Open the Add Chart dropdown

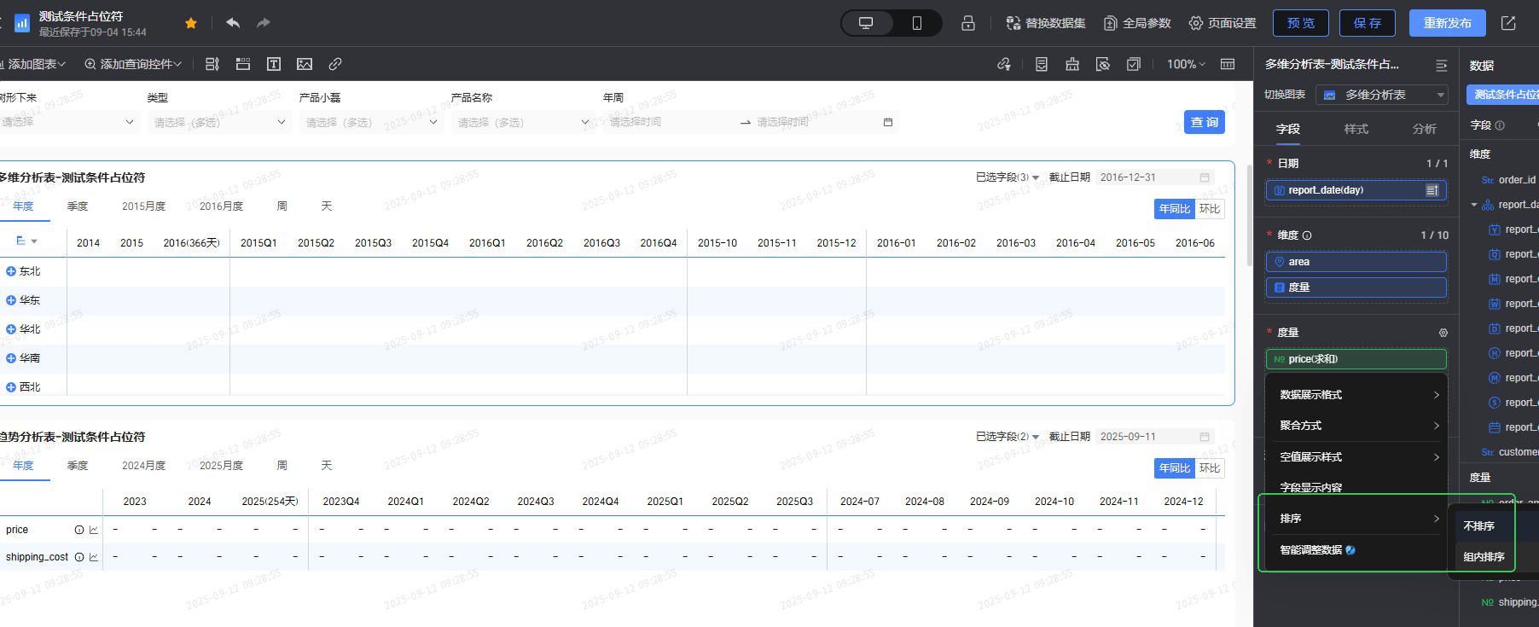tap(34, 64)
